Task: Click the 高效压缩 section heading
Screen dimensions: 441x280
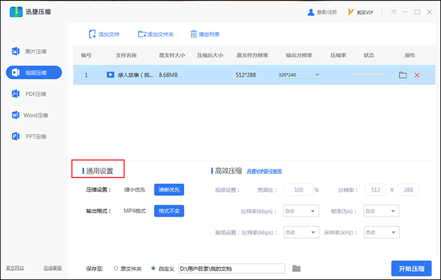Action: coord(228,171)
